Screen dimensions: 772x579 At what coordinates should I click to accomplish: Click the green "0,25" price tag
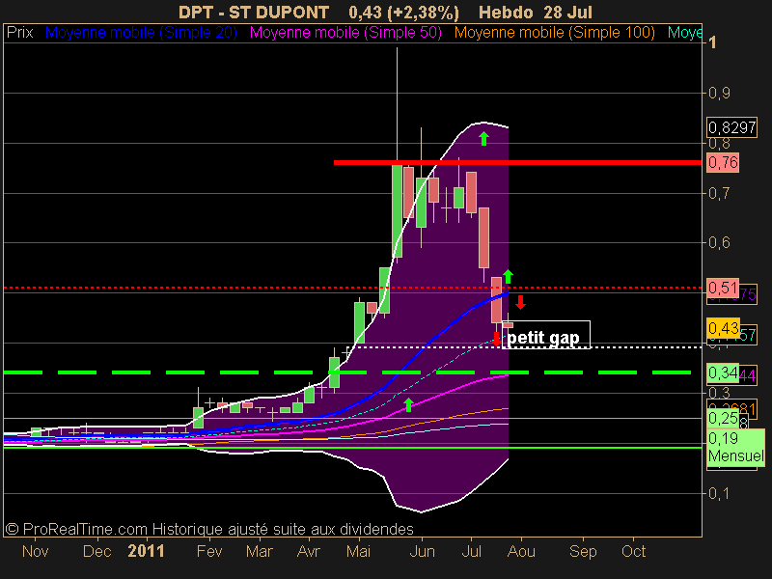[723, 419]
